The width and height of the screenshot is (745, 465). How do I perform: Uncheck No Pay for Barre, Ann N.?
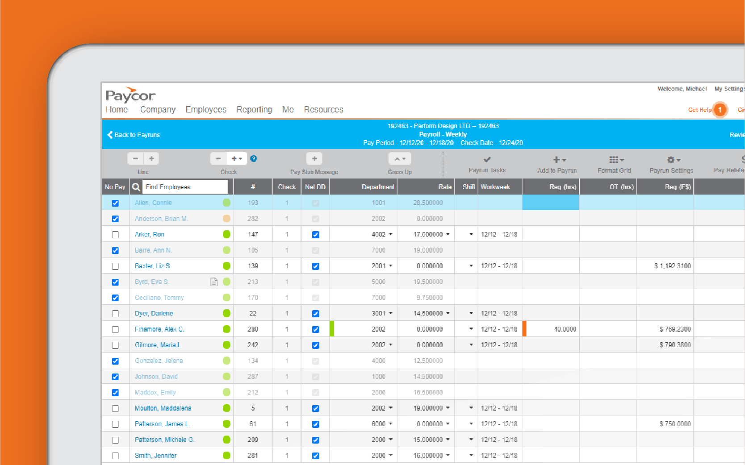point(115,250)
